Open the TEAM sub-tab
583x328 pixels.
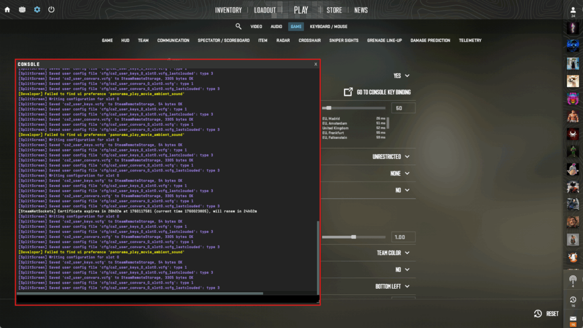click(143, 40)
